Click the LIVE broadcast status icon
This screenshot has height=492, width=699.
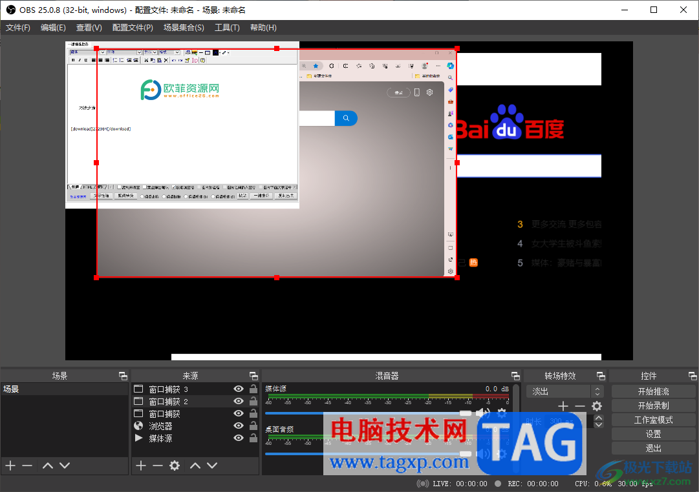click(423, 484)
